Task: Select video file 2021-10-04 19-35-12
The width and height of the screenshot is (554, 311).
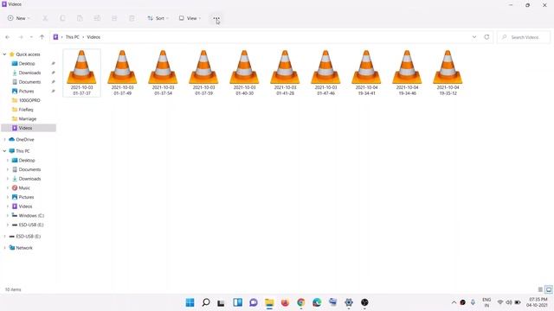Action: click(448, 73)
